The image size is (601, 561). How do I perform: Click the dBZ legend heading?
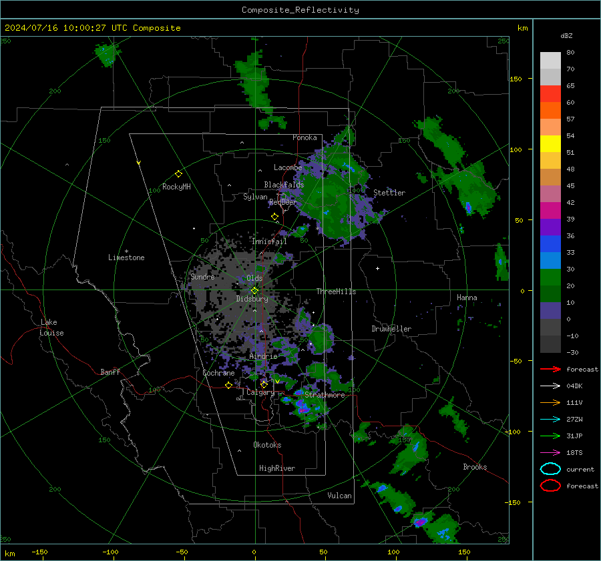566,35
